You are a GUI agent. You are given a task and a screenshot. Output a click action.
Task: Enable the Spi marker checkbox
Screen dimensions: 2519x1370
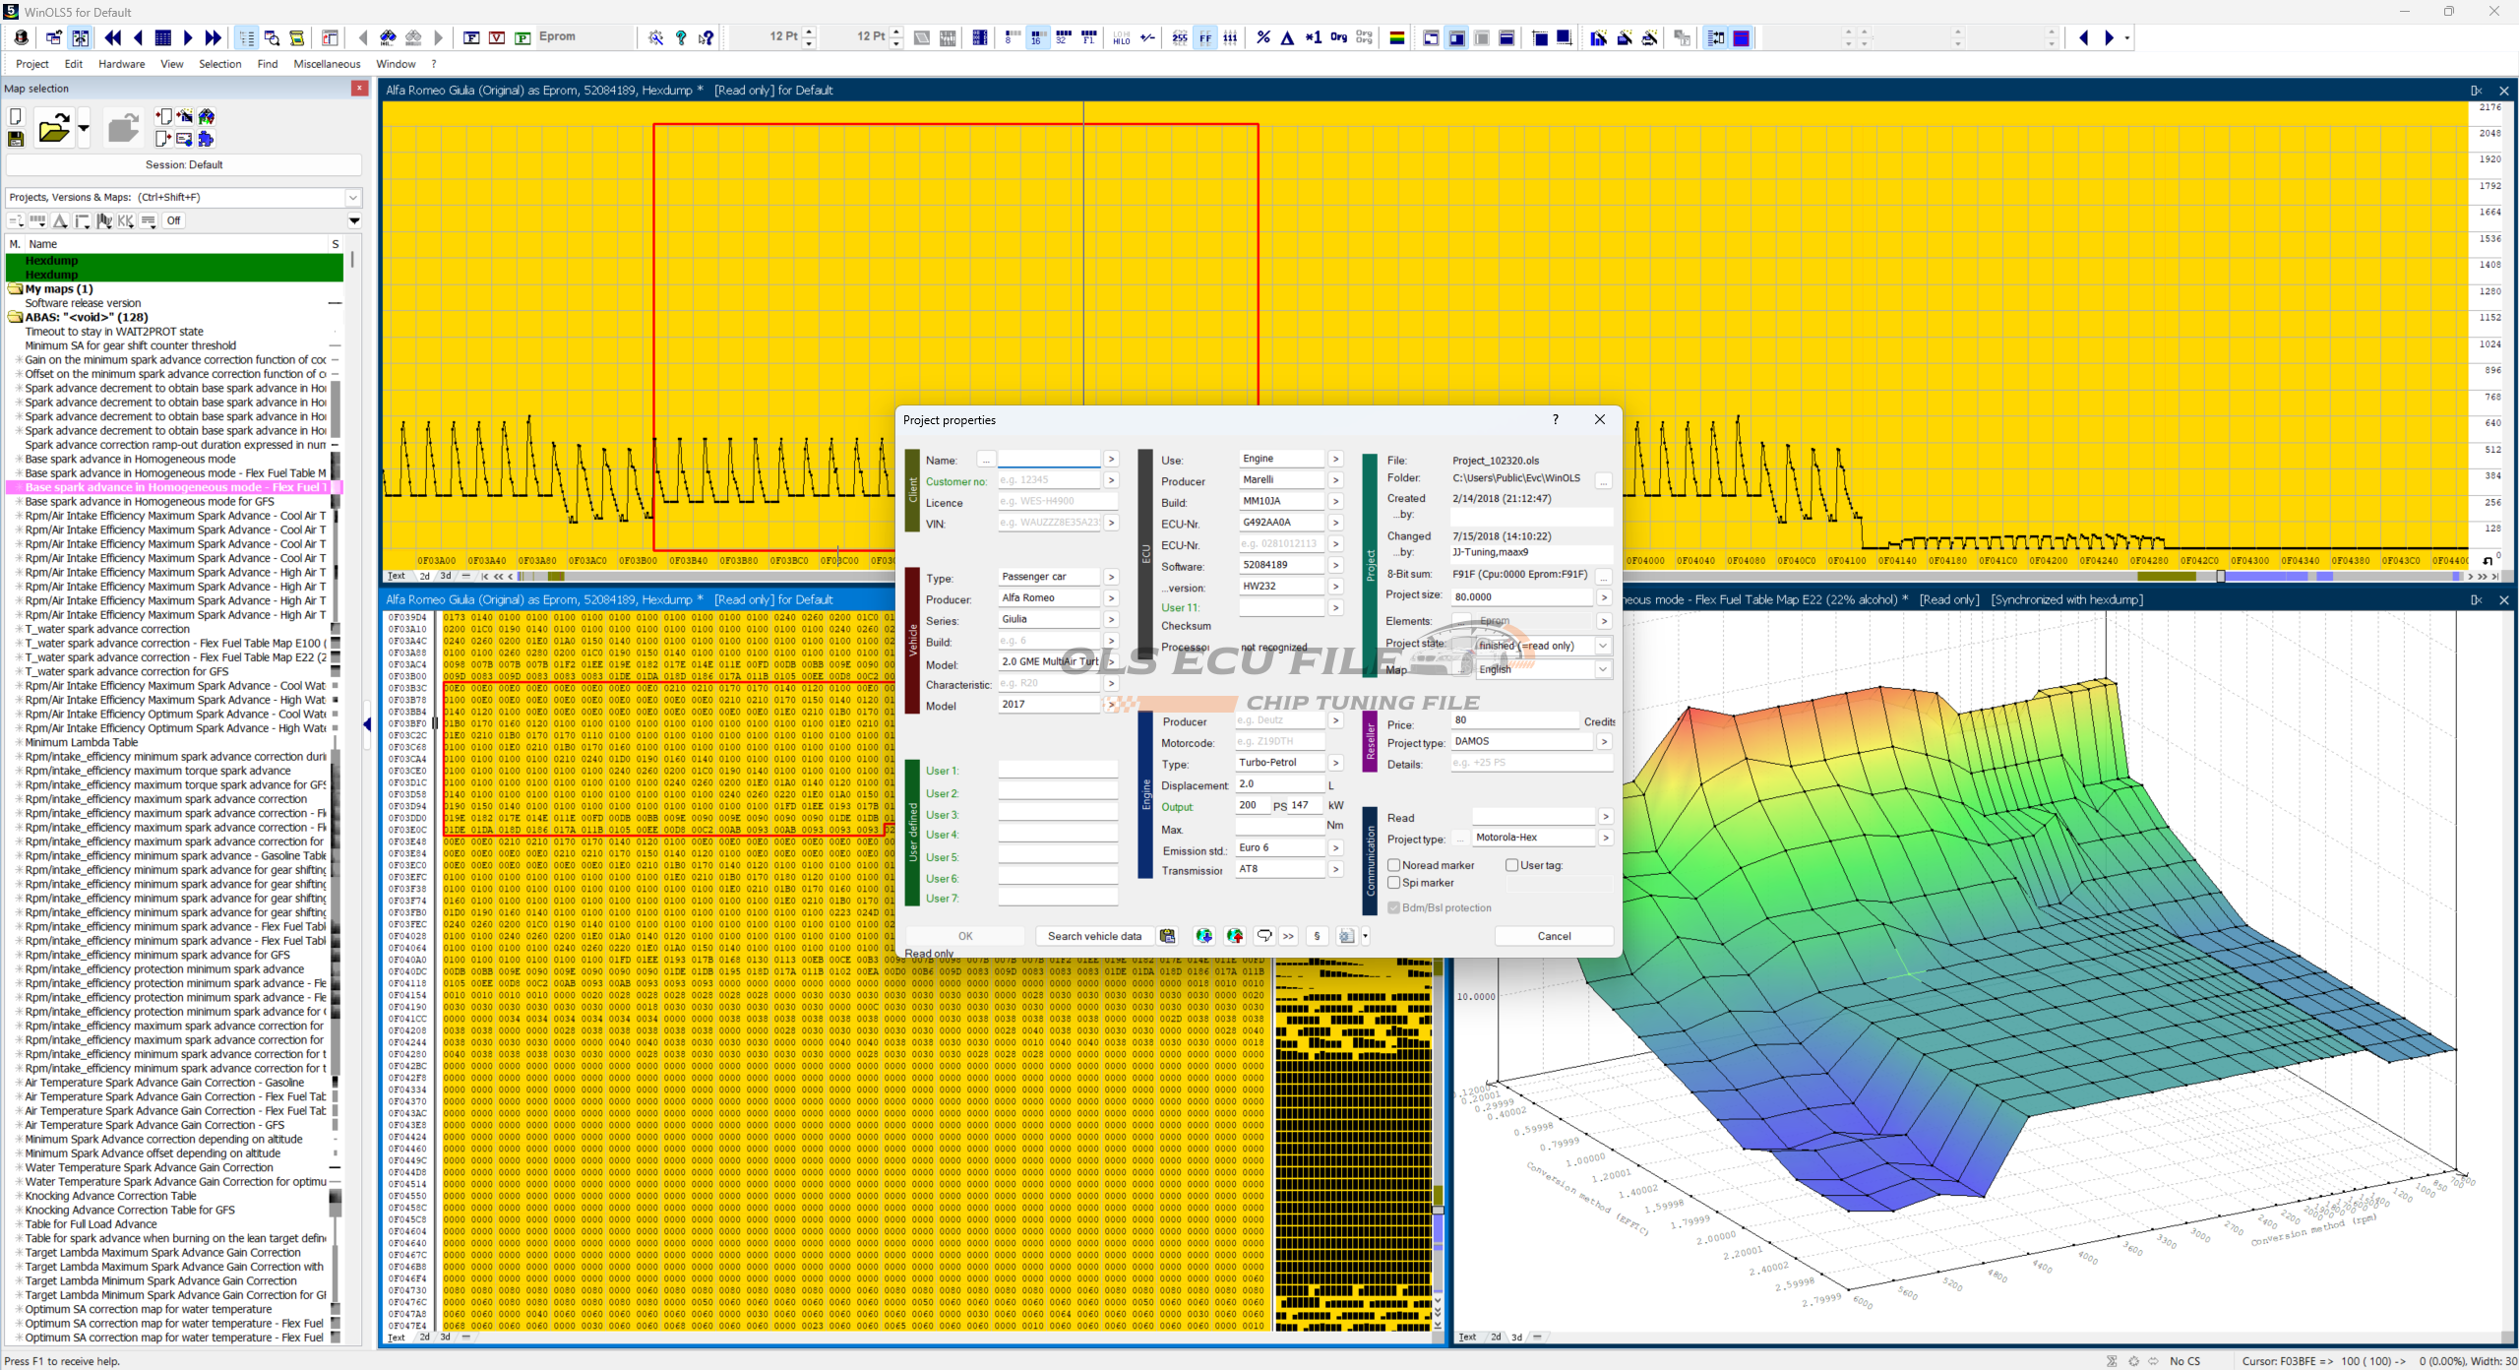click(1394, 883)
